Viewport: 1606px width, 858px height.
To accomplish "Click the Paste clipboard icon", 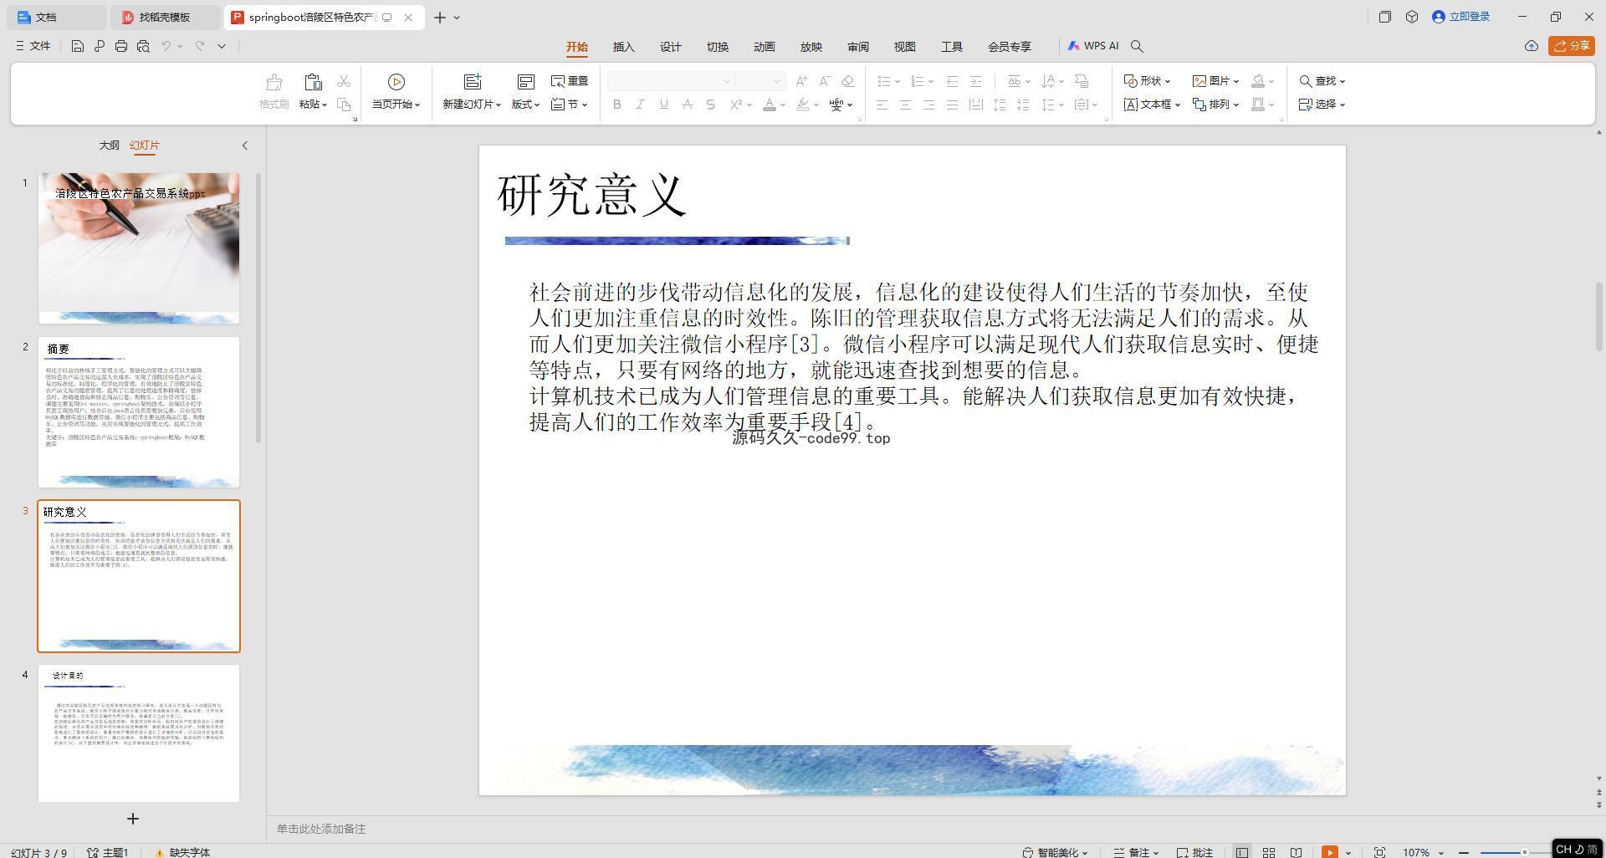I will pos(313,82).
